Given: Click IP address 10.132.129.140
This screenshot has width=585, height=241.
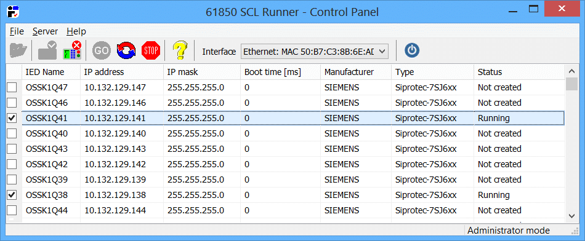Looking at the screenshot, I should (x=115, y=133).
